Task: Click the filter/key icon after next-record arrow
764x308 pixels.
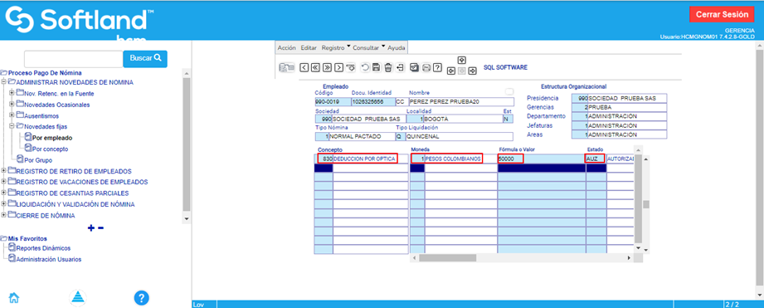Action: click(x=350, y=67)
